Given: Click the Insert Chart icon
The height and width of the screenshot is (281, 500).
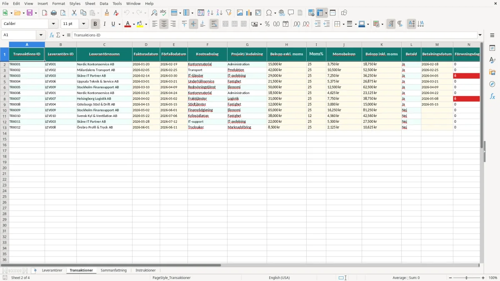Looking at the screenshot, I should click(x=249, y=13).
